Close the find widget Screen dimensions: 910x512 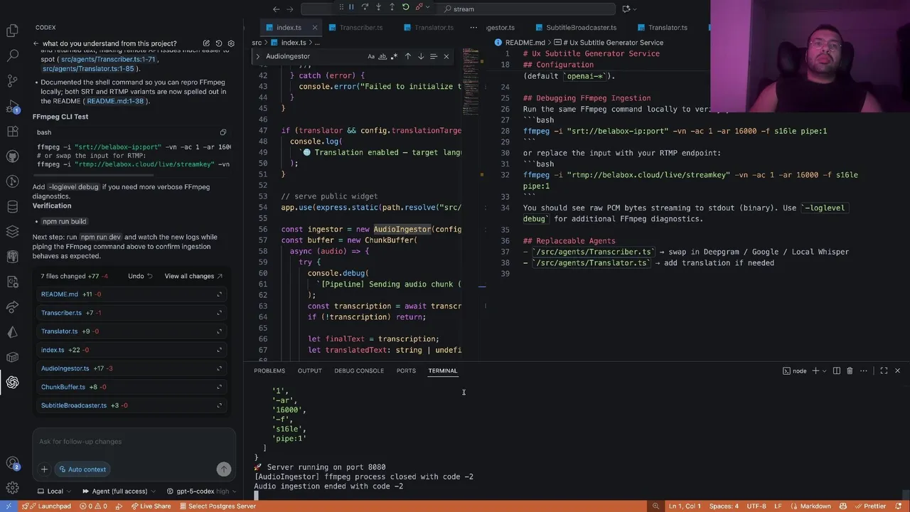446,56
